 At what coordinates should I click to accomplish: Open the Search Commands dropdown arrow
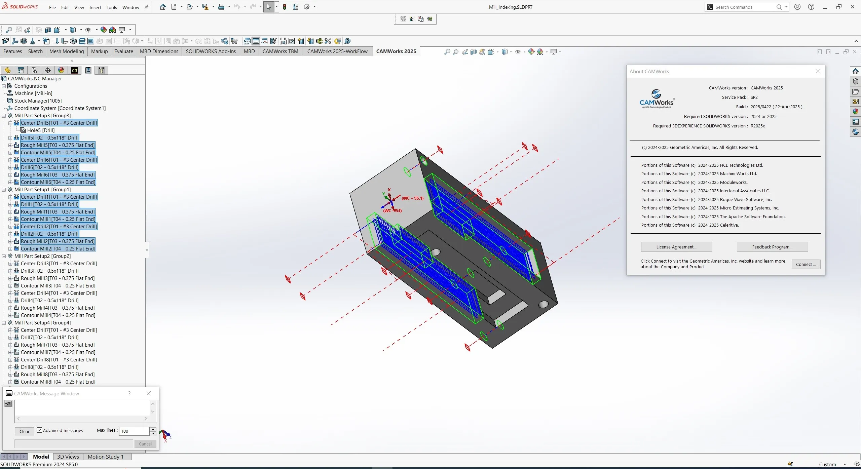click(786, 7)
